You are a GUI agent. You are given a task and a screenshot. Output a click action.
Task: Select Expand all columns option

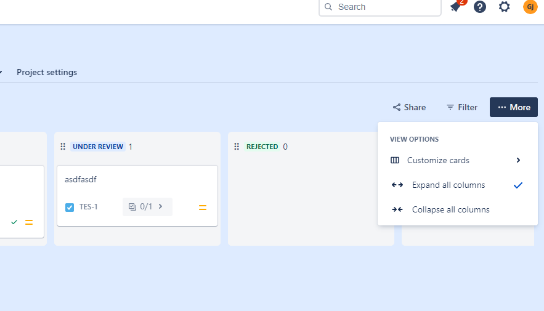tap(458, 185)
